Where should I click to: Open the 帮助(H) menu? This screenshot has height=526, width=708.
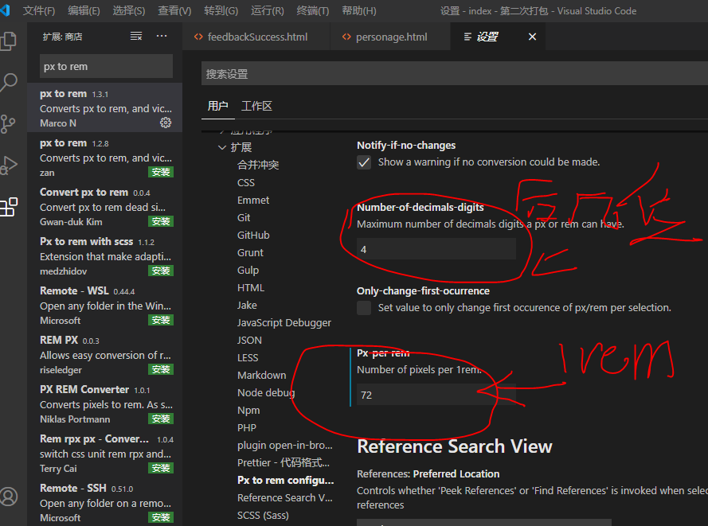coord(359,11)
